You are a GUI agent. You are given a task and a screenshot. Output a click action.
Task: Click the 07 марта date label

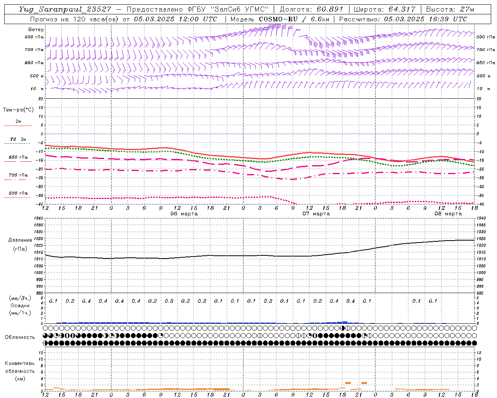pyautogui.click(x=316, y=214)
